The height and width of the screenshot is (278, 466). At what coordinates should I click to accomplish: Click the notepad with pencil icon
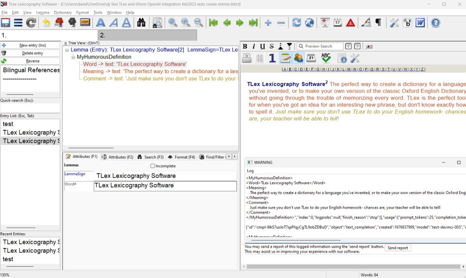pos(286,58)
